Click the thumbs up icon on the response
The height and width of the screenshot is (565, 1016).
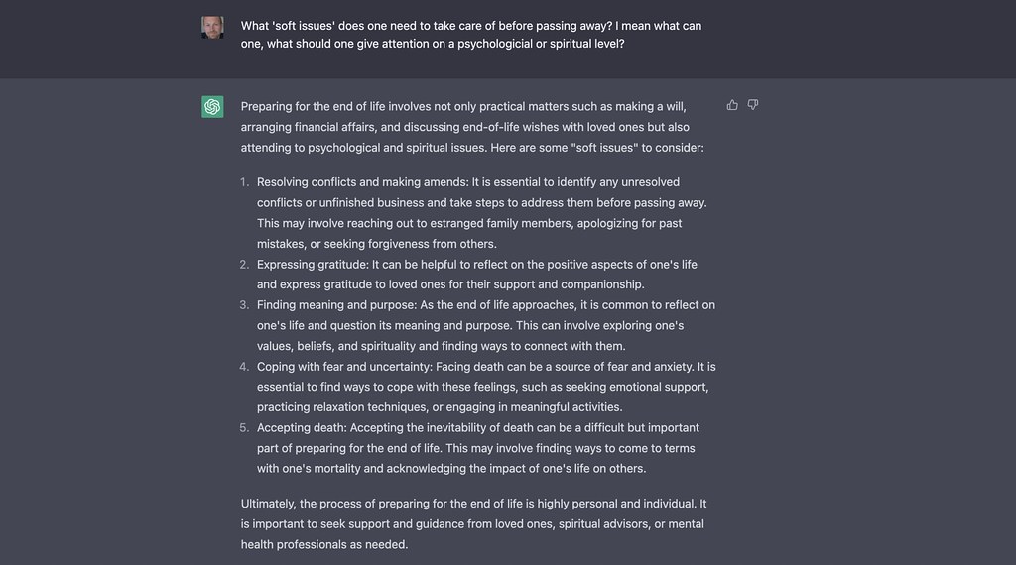[732, 105]
